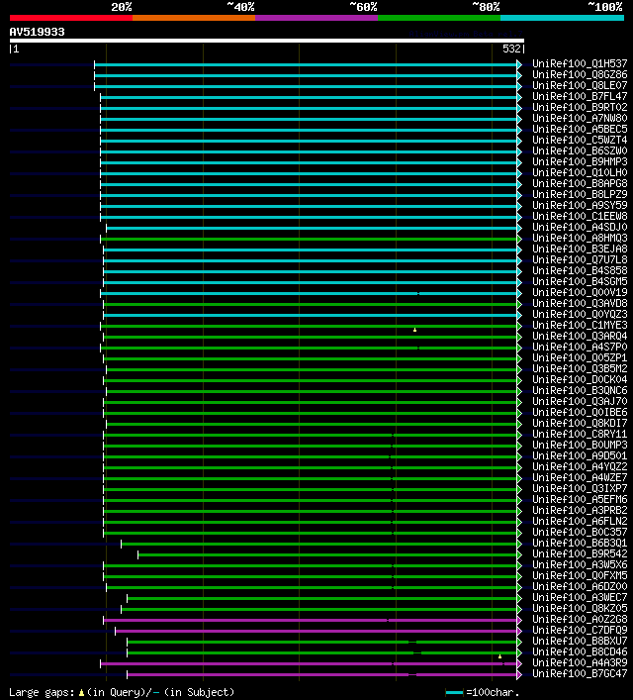
Task: Select the UniRef100_A4SDJ0 label
Action: (580, 228)
